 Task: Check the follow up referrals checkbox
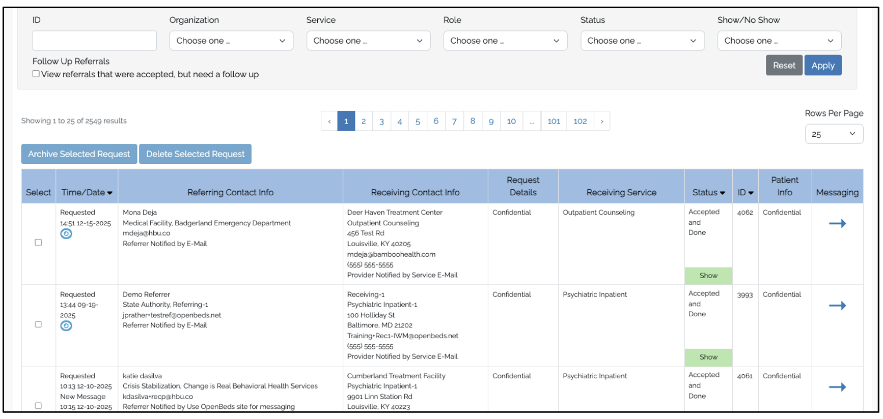(36, 74)
